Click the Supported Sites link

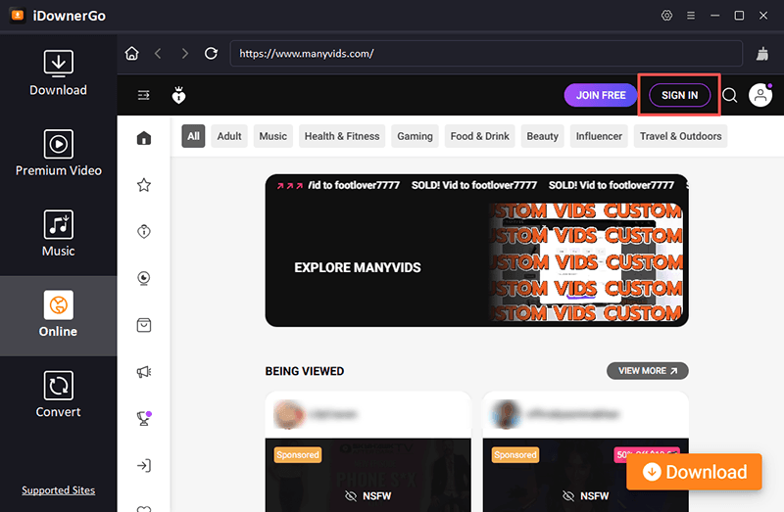tap(58, 490)
